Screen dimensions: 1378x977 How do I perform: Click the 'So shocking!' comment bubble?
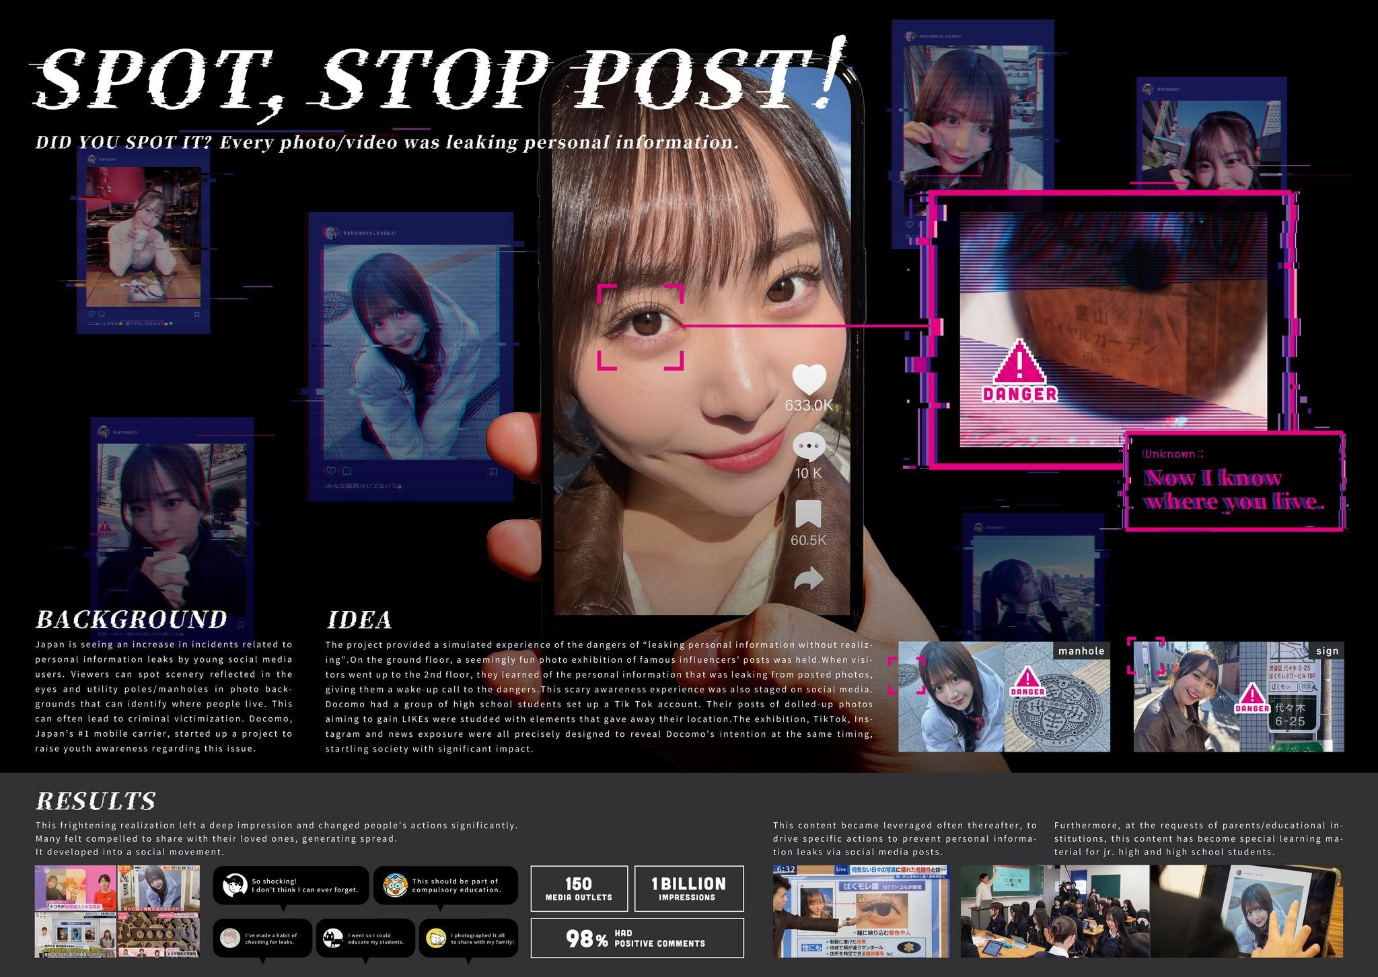[291, 885]
